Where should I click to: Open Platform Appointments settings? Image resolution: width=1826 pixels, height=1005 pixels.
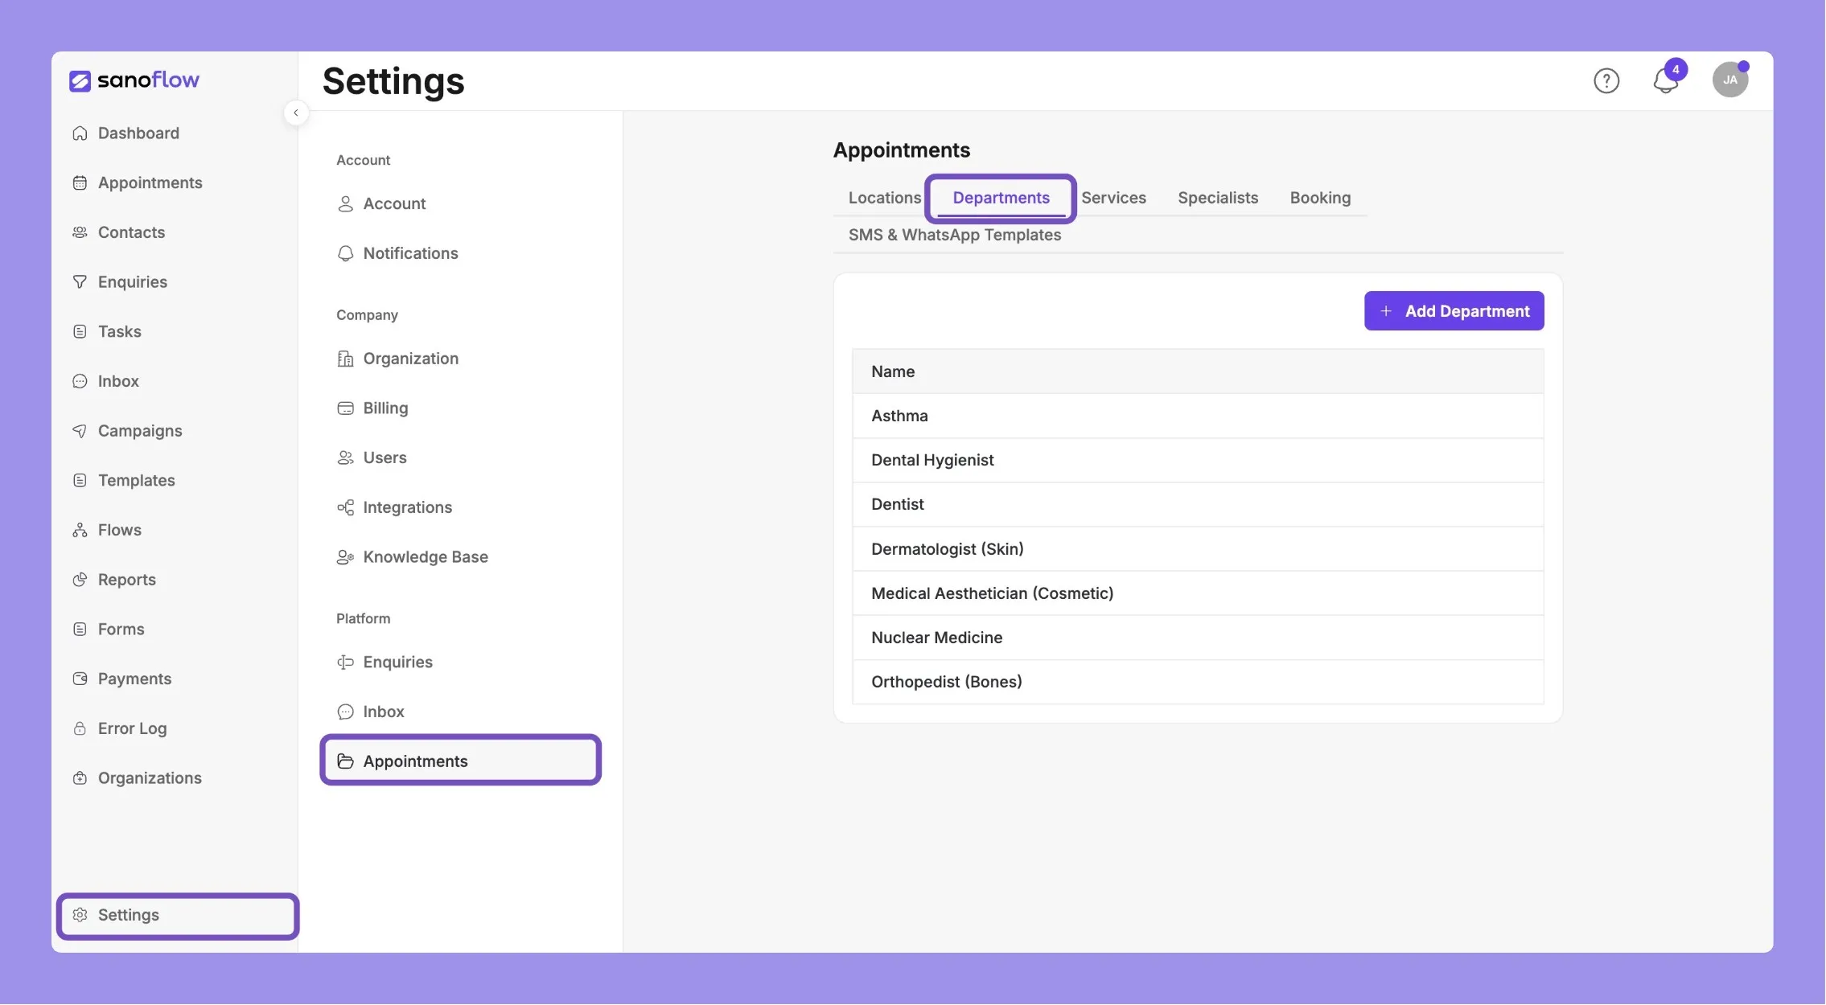click(460, 761)
